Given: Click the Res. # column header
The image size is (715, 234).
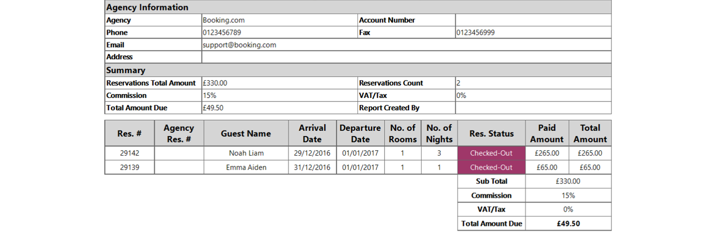Looking at the screenshot, I should click(x=130, y=134).
